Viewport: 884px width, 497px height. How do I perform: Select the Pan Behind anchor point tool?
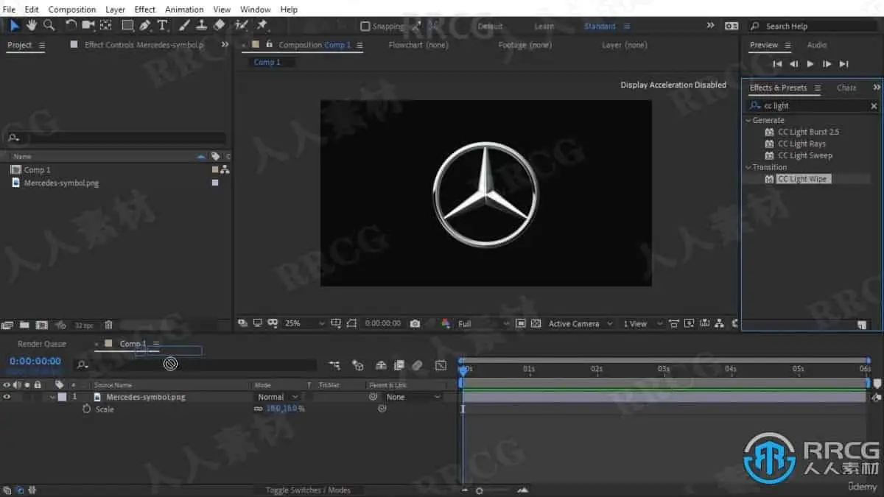[x=105, y=25]
